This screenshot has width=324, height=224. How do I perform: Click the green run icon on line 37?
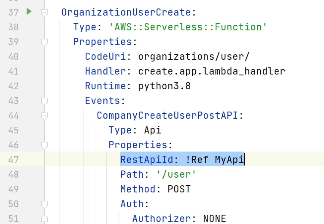coord(29,12)
